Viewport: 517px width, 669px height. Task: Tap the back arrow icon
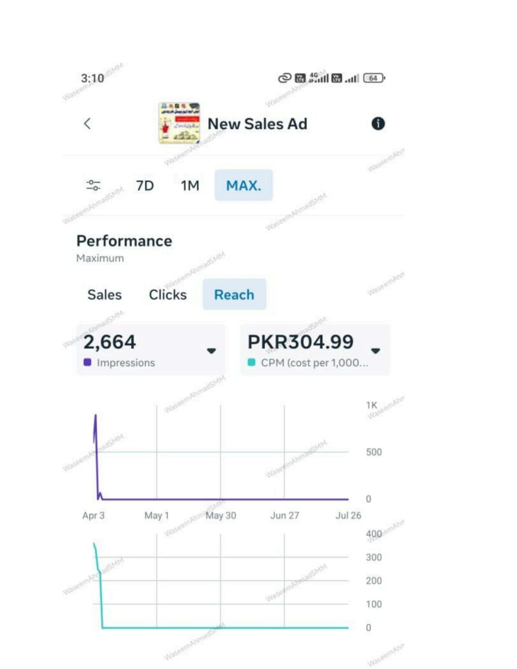pos(87,124)
